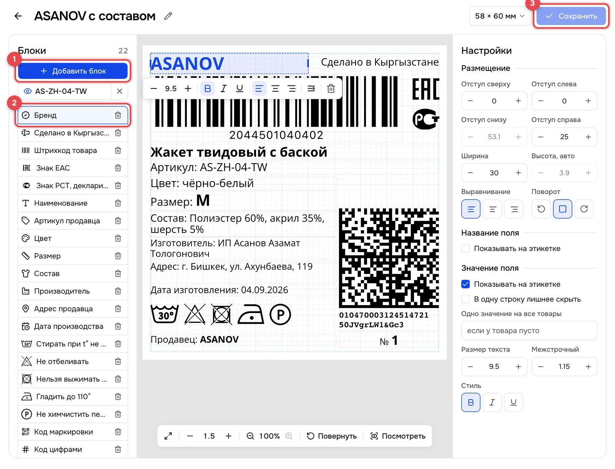The height and width of the screenshot is (469, 615).
Task: Check В одну строку лишнее скрыть
Action: [465, 299]
